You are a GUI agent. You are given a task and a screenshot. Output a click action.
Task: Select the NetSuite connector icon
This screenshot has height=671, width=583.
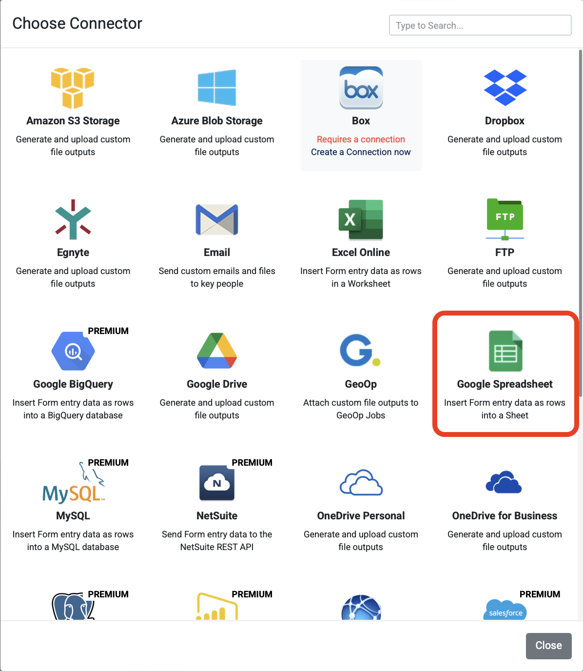tap(217, 483)
